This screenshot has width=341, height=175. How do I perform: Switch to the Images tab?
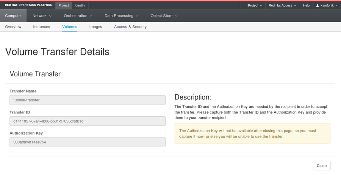point(96,27)
